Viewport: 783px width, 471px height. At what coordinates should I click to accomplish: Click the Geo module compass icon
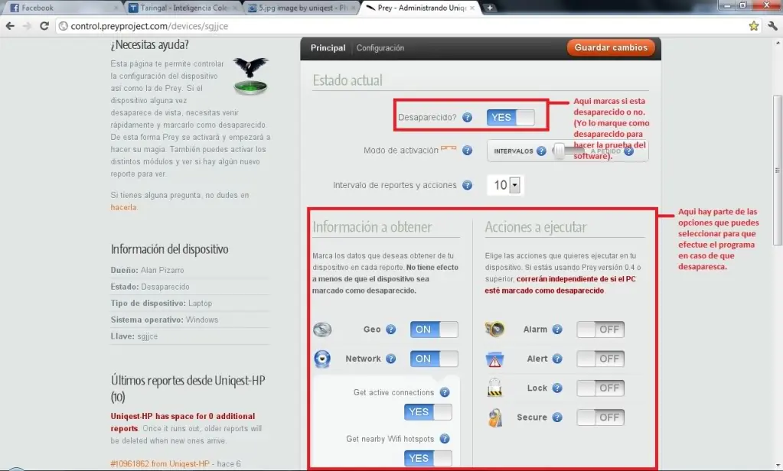(x=322, y=330)
